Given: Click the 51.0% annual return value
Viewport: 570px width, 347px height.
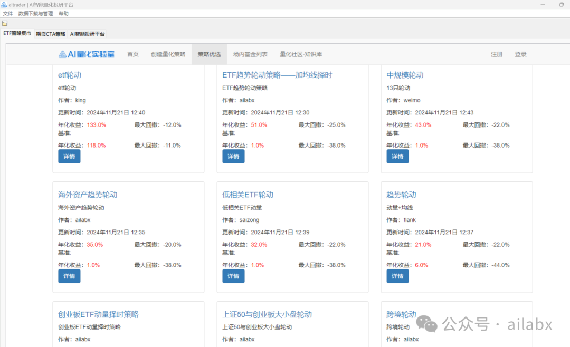Looking at the screenshot, I should tap(259, 125).
